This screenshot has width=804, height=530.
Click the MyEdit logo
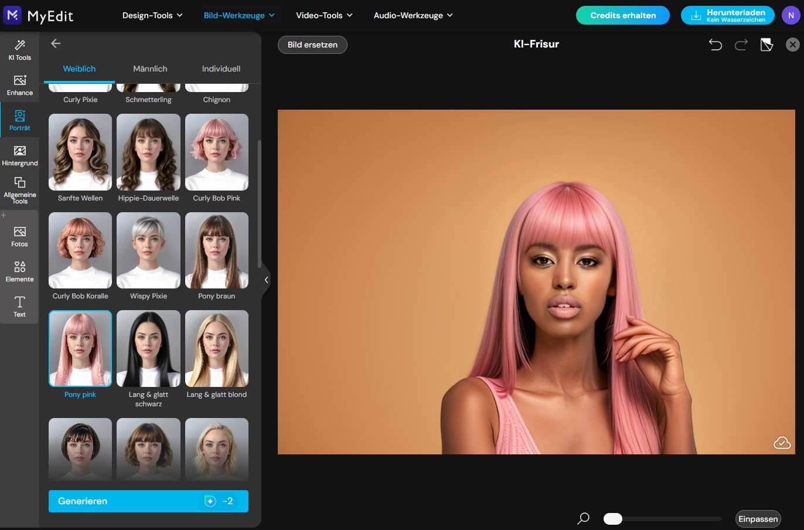39,15
